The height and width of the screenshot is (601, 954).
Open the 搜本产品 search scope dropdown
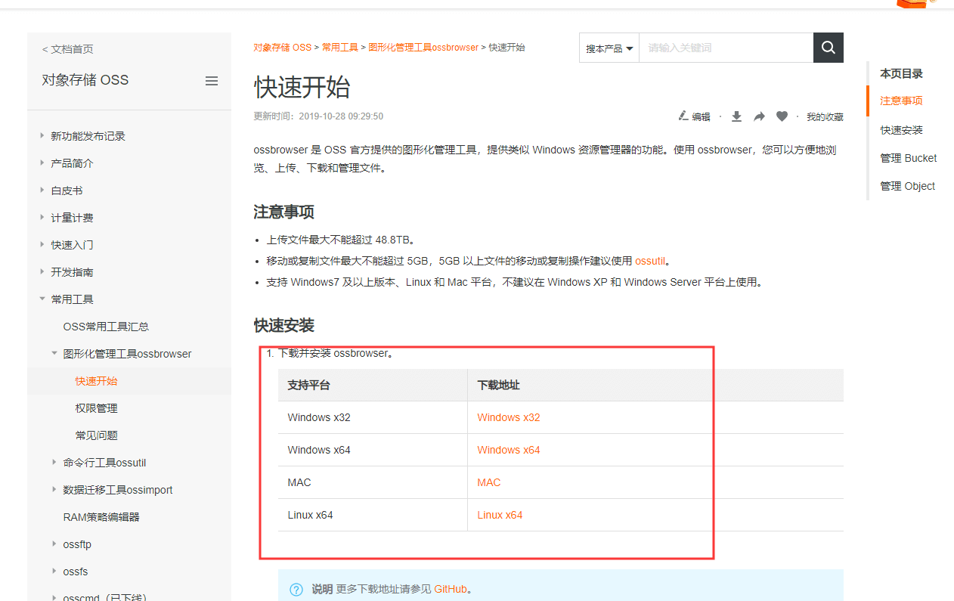(609, 48)
